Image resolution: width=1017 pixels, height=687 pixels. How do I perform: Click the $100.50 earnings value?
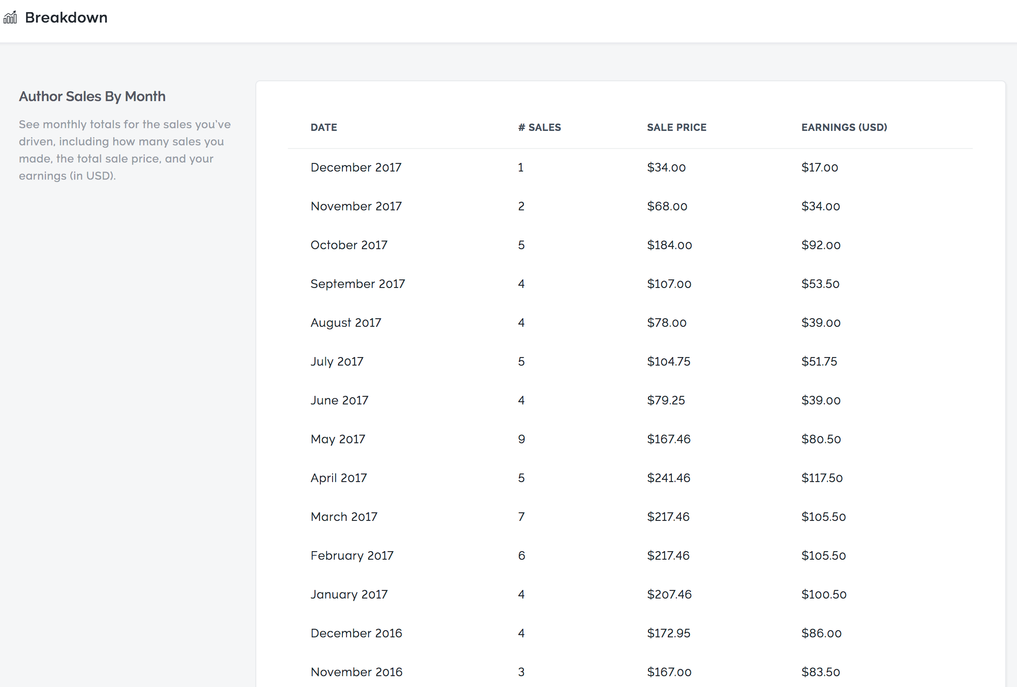pos(824,594)
